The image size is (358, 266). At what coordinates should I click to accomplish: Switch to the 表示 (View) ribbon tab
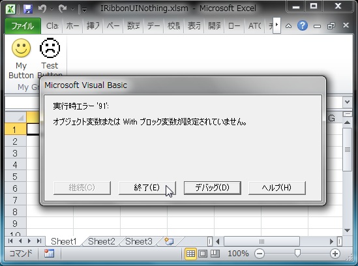[x=194, y=26]
